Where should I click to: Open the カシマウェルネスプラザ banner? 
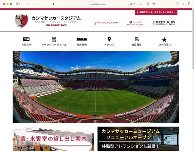tap(106, 23)
